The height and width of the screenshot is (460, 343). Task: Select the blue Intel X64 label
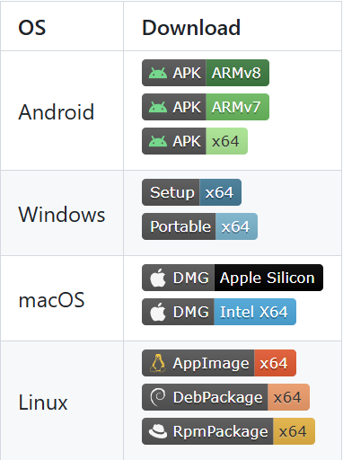[255, 312]
